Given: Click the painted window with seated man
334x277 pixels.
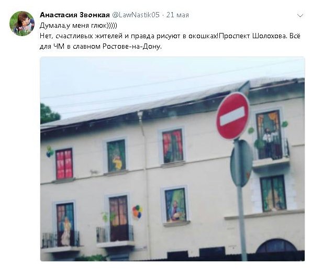Looking at the screenshot, I should (x=175, y=205).
